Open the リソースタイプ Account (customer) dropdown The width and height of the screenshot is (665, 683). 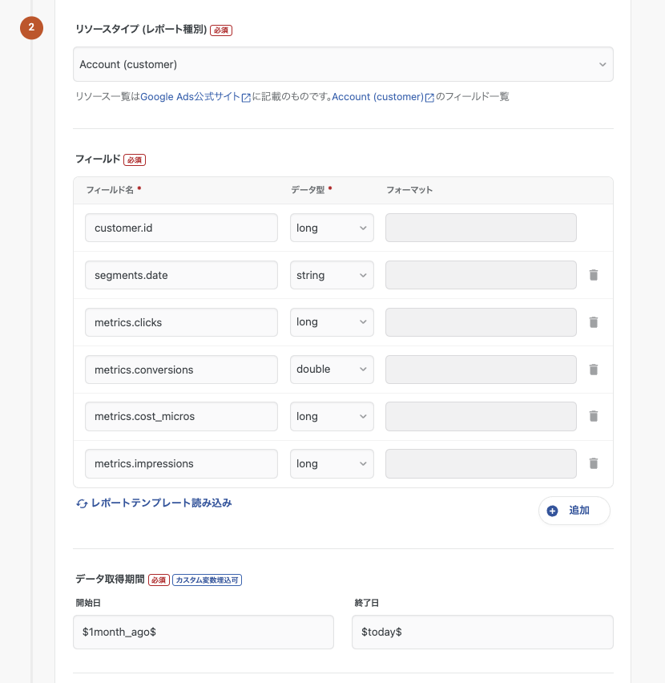point(343,64)
